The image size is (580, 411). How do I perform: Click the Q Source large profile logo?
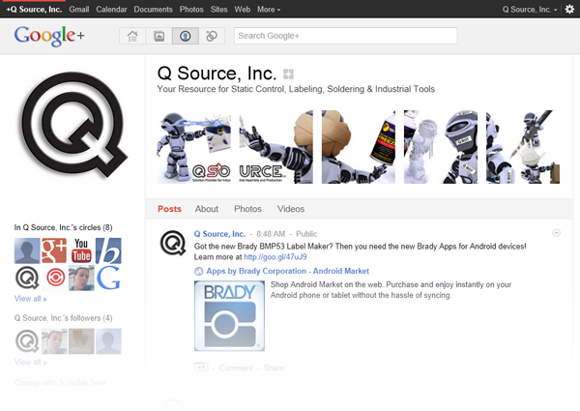[73, 126]
